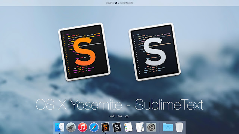Choose the PNG format label
The image size is (239, 134).
click(119, 117)
